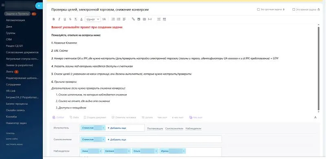The width and height of the screenshot is (326, 159).
Task: Toggle bold formatting in editor toolbar
Action: click(x=54, y=19)
